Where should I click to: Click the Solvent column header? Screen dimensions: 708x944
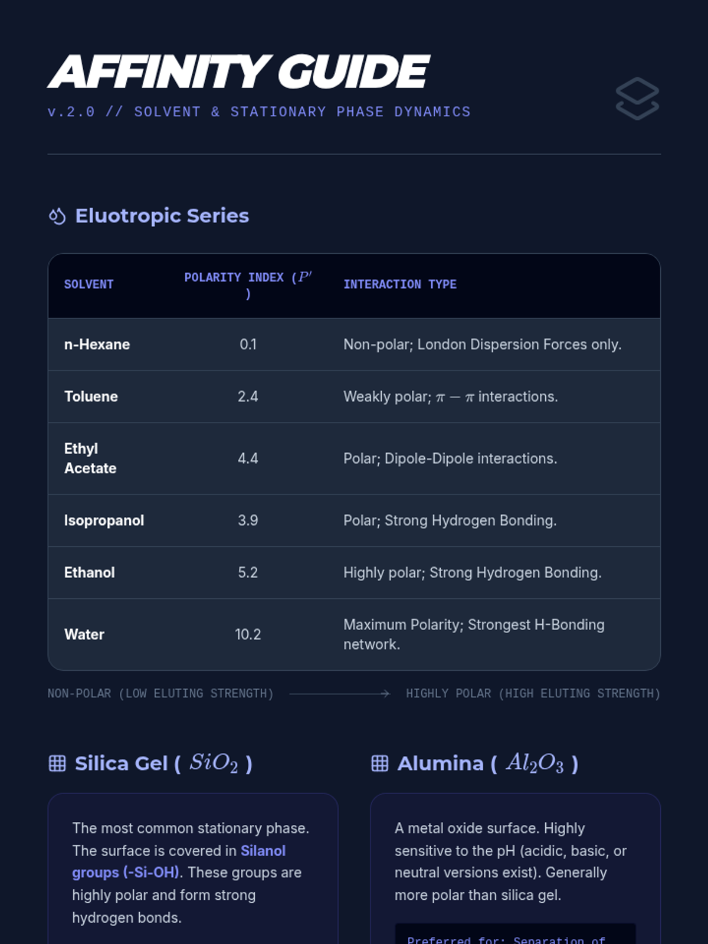pyautogui.click(x=88, y=284)
